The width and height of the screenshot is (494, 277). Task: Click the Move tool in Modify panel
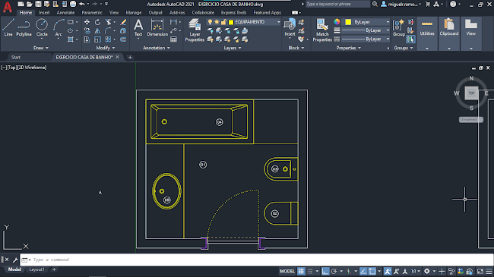click(x=87, y=22)
